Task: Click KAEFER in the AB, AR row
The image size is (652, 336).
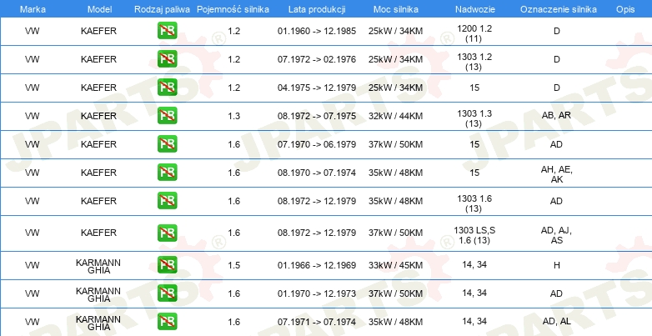Action: [98, 116]
